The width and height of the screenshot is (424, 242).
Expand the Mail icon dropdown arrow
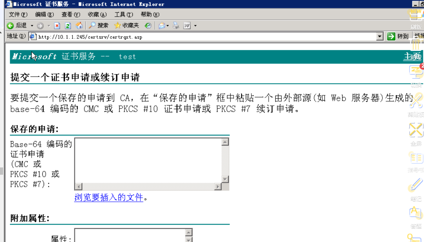point(168,26)
